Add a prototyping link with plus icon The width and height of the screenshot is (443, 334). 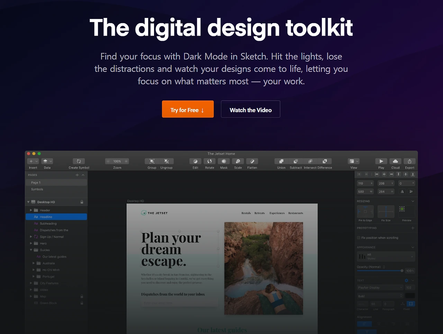coord(413,228)
